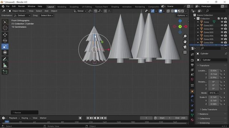Switch to the Modeling workspace tab
Image resolution: width=229 pixels, height=128 pixels.
click(62, 7)
